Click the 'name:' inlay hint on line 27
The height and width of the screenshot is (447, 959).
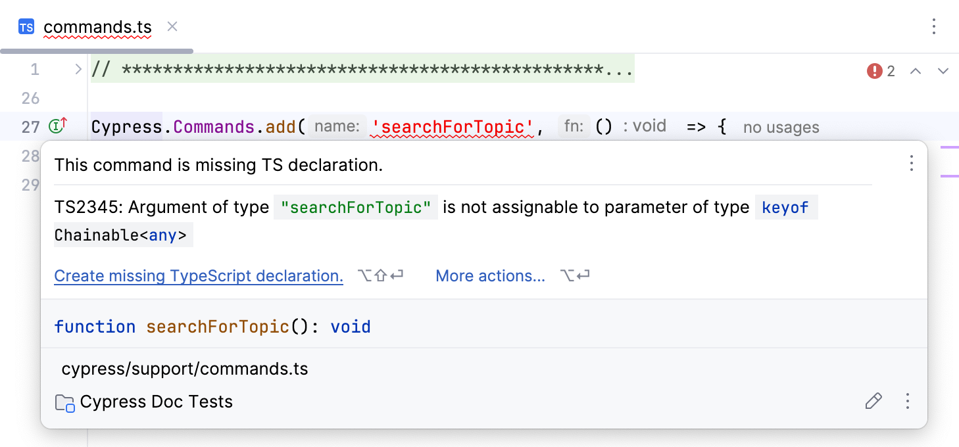[x=337, y=126]
